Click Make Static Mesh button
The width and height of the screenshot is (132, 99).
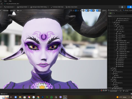tap(71, 7)
